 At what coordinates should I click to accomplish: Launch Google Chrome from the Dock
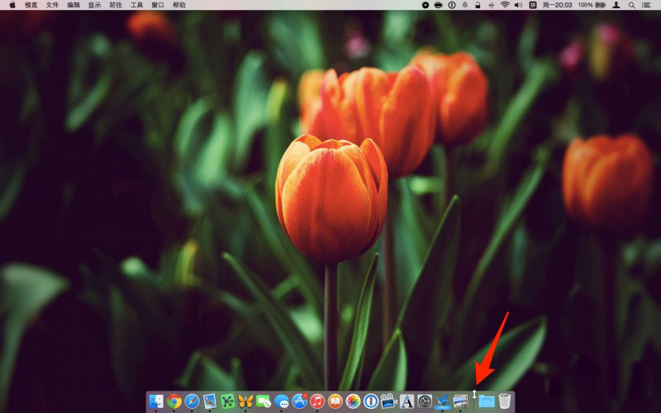174,401
